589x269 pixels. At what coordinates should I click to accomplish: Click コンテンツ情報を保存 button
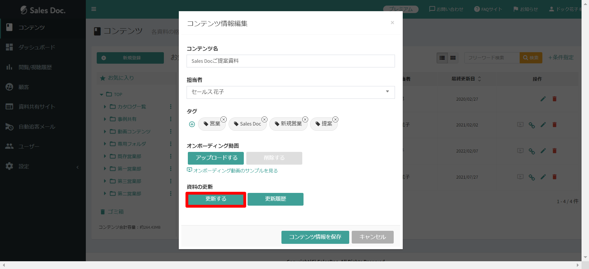(315, 237)
